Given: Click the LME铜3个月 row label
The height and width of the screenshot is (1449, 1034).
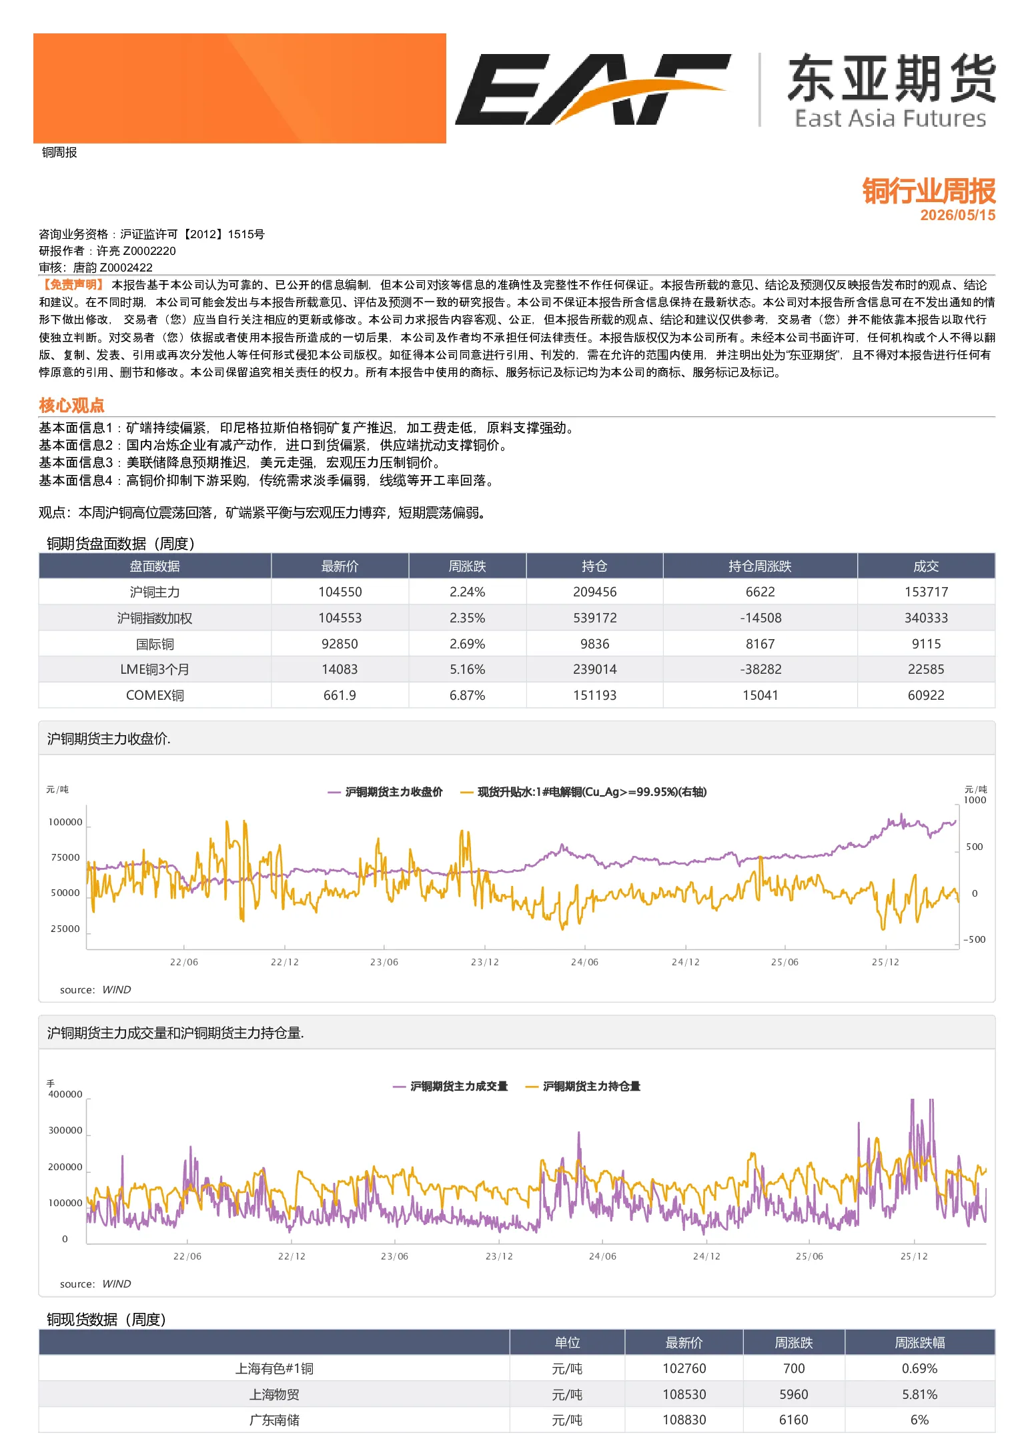Looking at the screenshot, I should 155,669.
